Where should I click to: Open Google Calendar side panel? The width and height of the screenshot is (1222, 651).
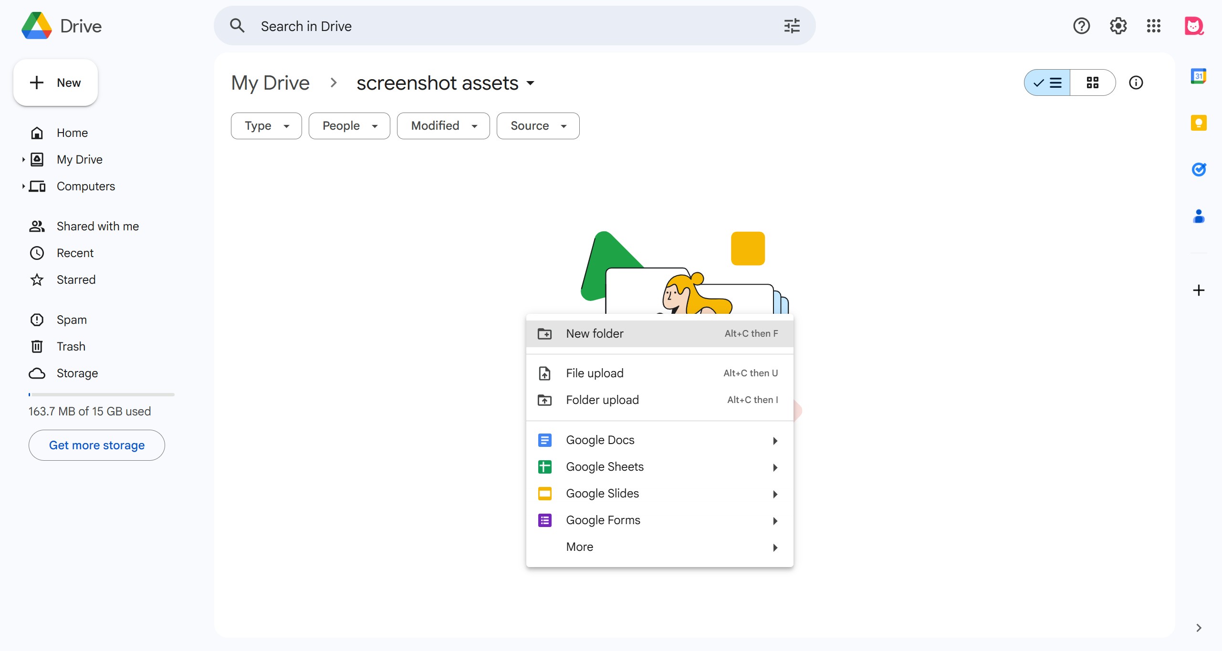click(x=1199, y=76)
